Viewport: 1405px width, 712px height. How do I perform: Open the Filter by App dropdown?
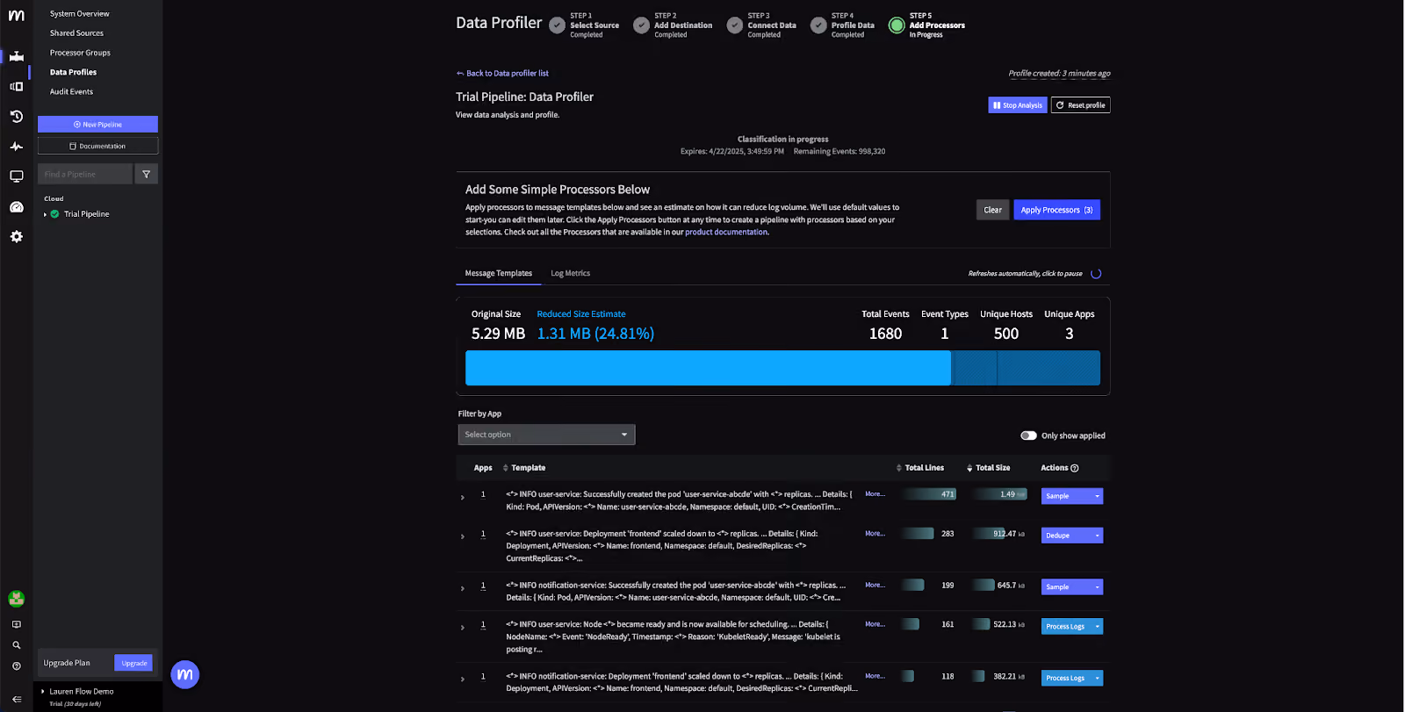(546, 435)
